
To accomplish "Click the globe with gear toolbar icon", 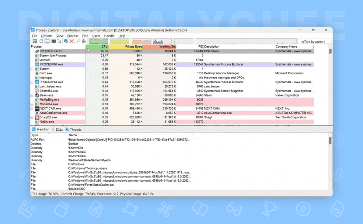I will 66,41.
